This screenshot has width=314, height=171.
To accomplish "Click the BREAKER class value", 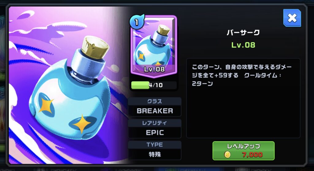I will pos(155,111).
